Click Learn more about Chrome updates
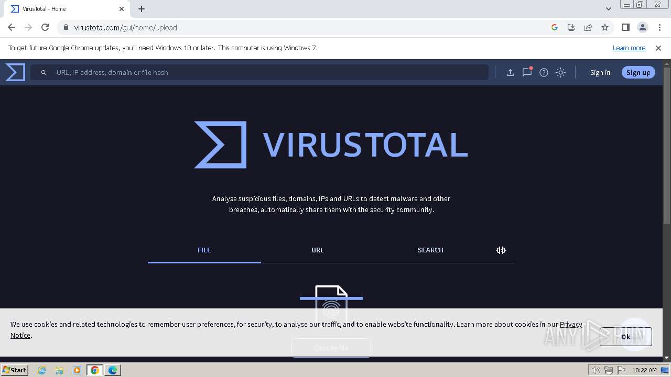This screenshot has height=377, width=671. pos(629,48)
